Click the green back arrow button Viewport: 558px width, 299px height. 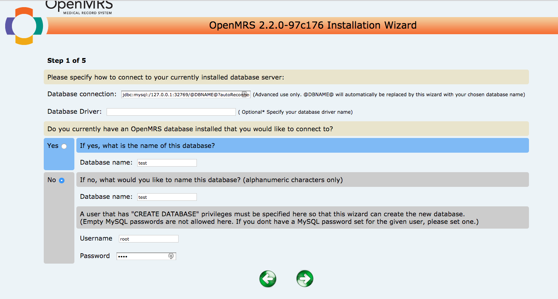click(x=268, y=279)
